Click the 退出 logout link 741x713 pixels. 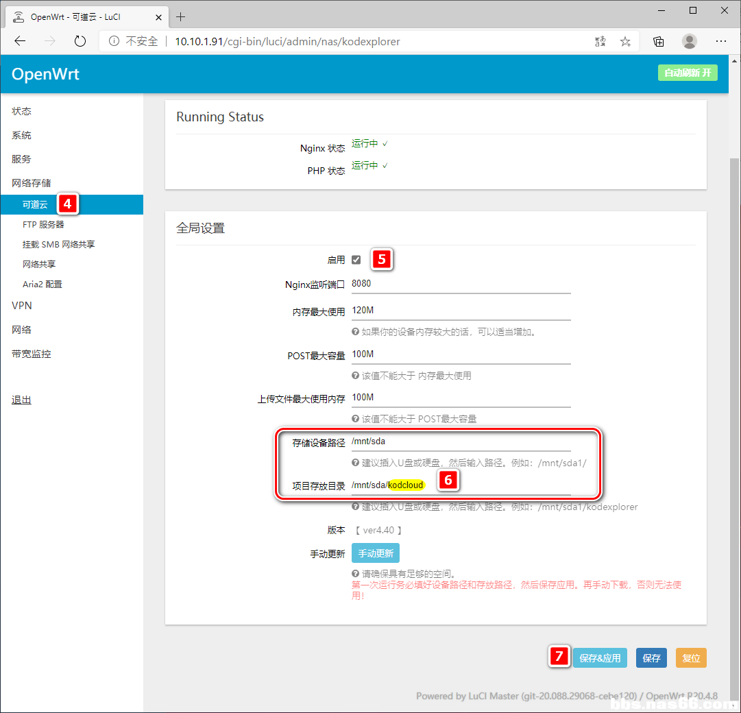22,400
